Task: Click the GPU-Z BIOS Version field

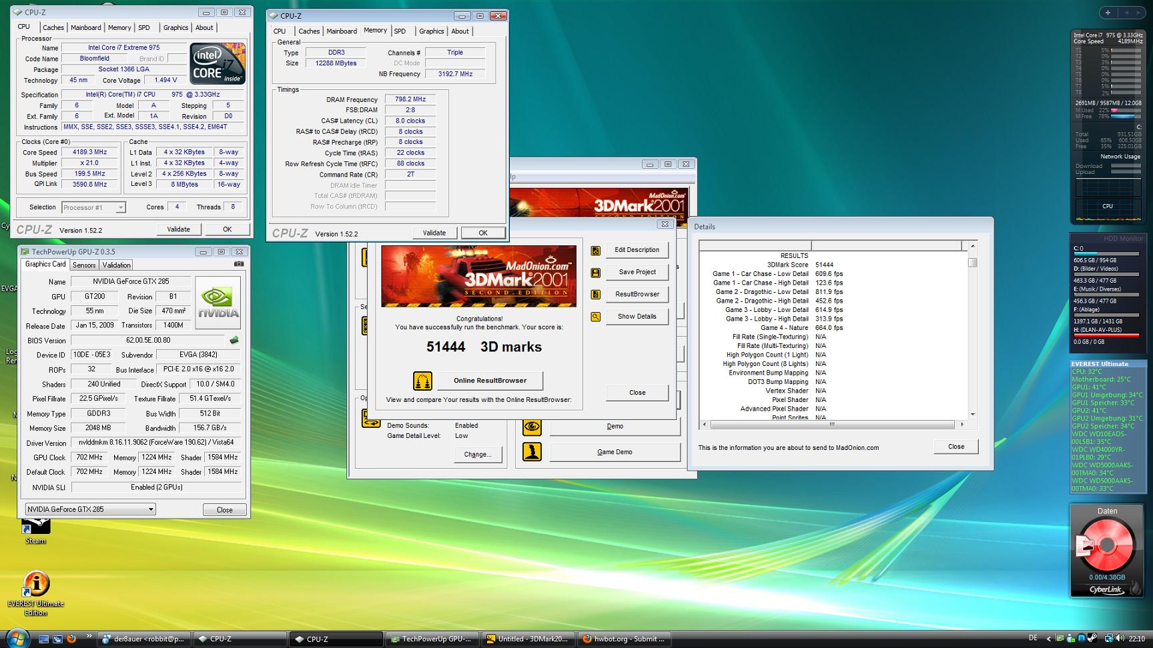Action: click(149, 340)
